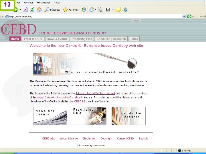206x154 pixels.
Task: Open the Herramientas menu
Action: tap(43, 3)
